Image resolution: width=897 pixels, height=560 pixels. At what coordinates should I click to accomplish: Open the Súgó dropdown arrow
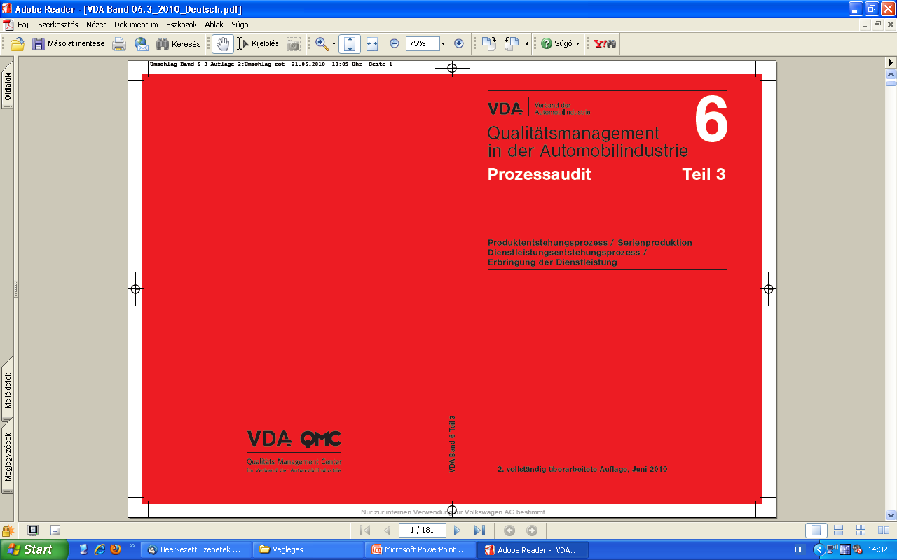pyautogui.click(x=577, y=43)
